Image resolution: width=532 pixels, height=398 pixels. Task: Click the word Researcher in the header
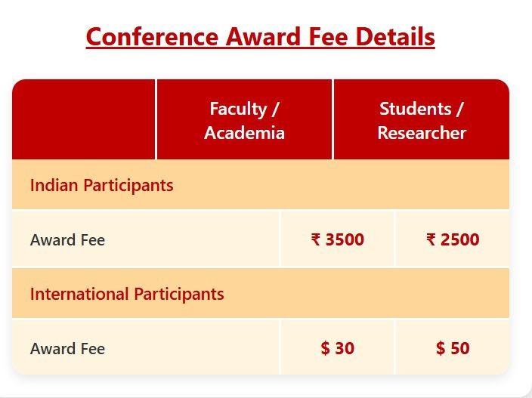[422, 133]
